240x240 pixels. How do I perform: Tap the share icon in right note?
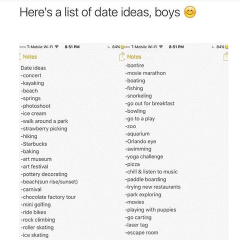(225, 56)
